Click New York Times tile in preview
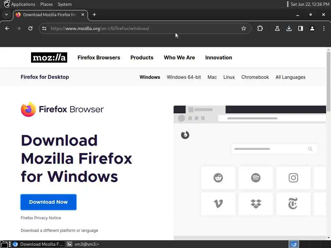 293,204
